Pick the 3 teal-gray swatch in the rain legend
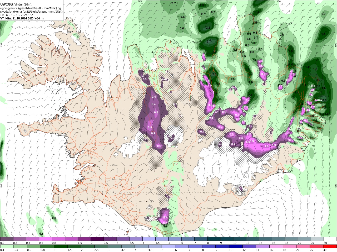 (x=114, y=246)
